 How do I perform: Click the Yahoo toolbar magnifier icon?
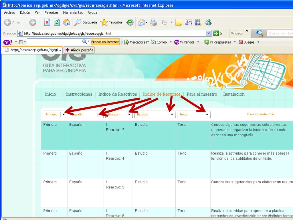(x=85, y=42)
